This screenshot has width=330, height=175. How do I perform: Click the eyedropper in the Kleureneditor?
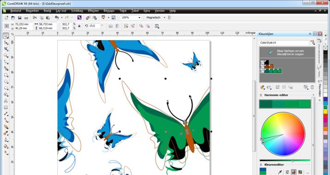[280, 172]
